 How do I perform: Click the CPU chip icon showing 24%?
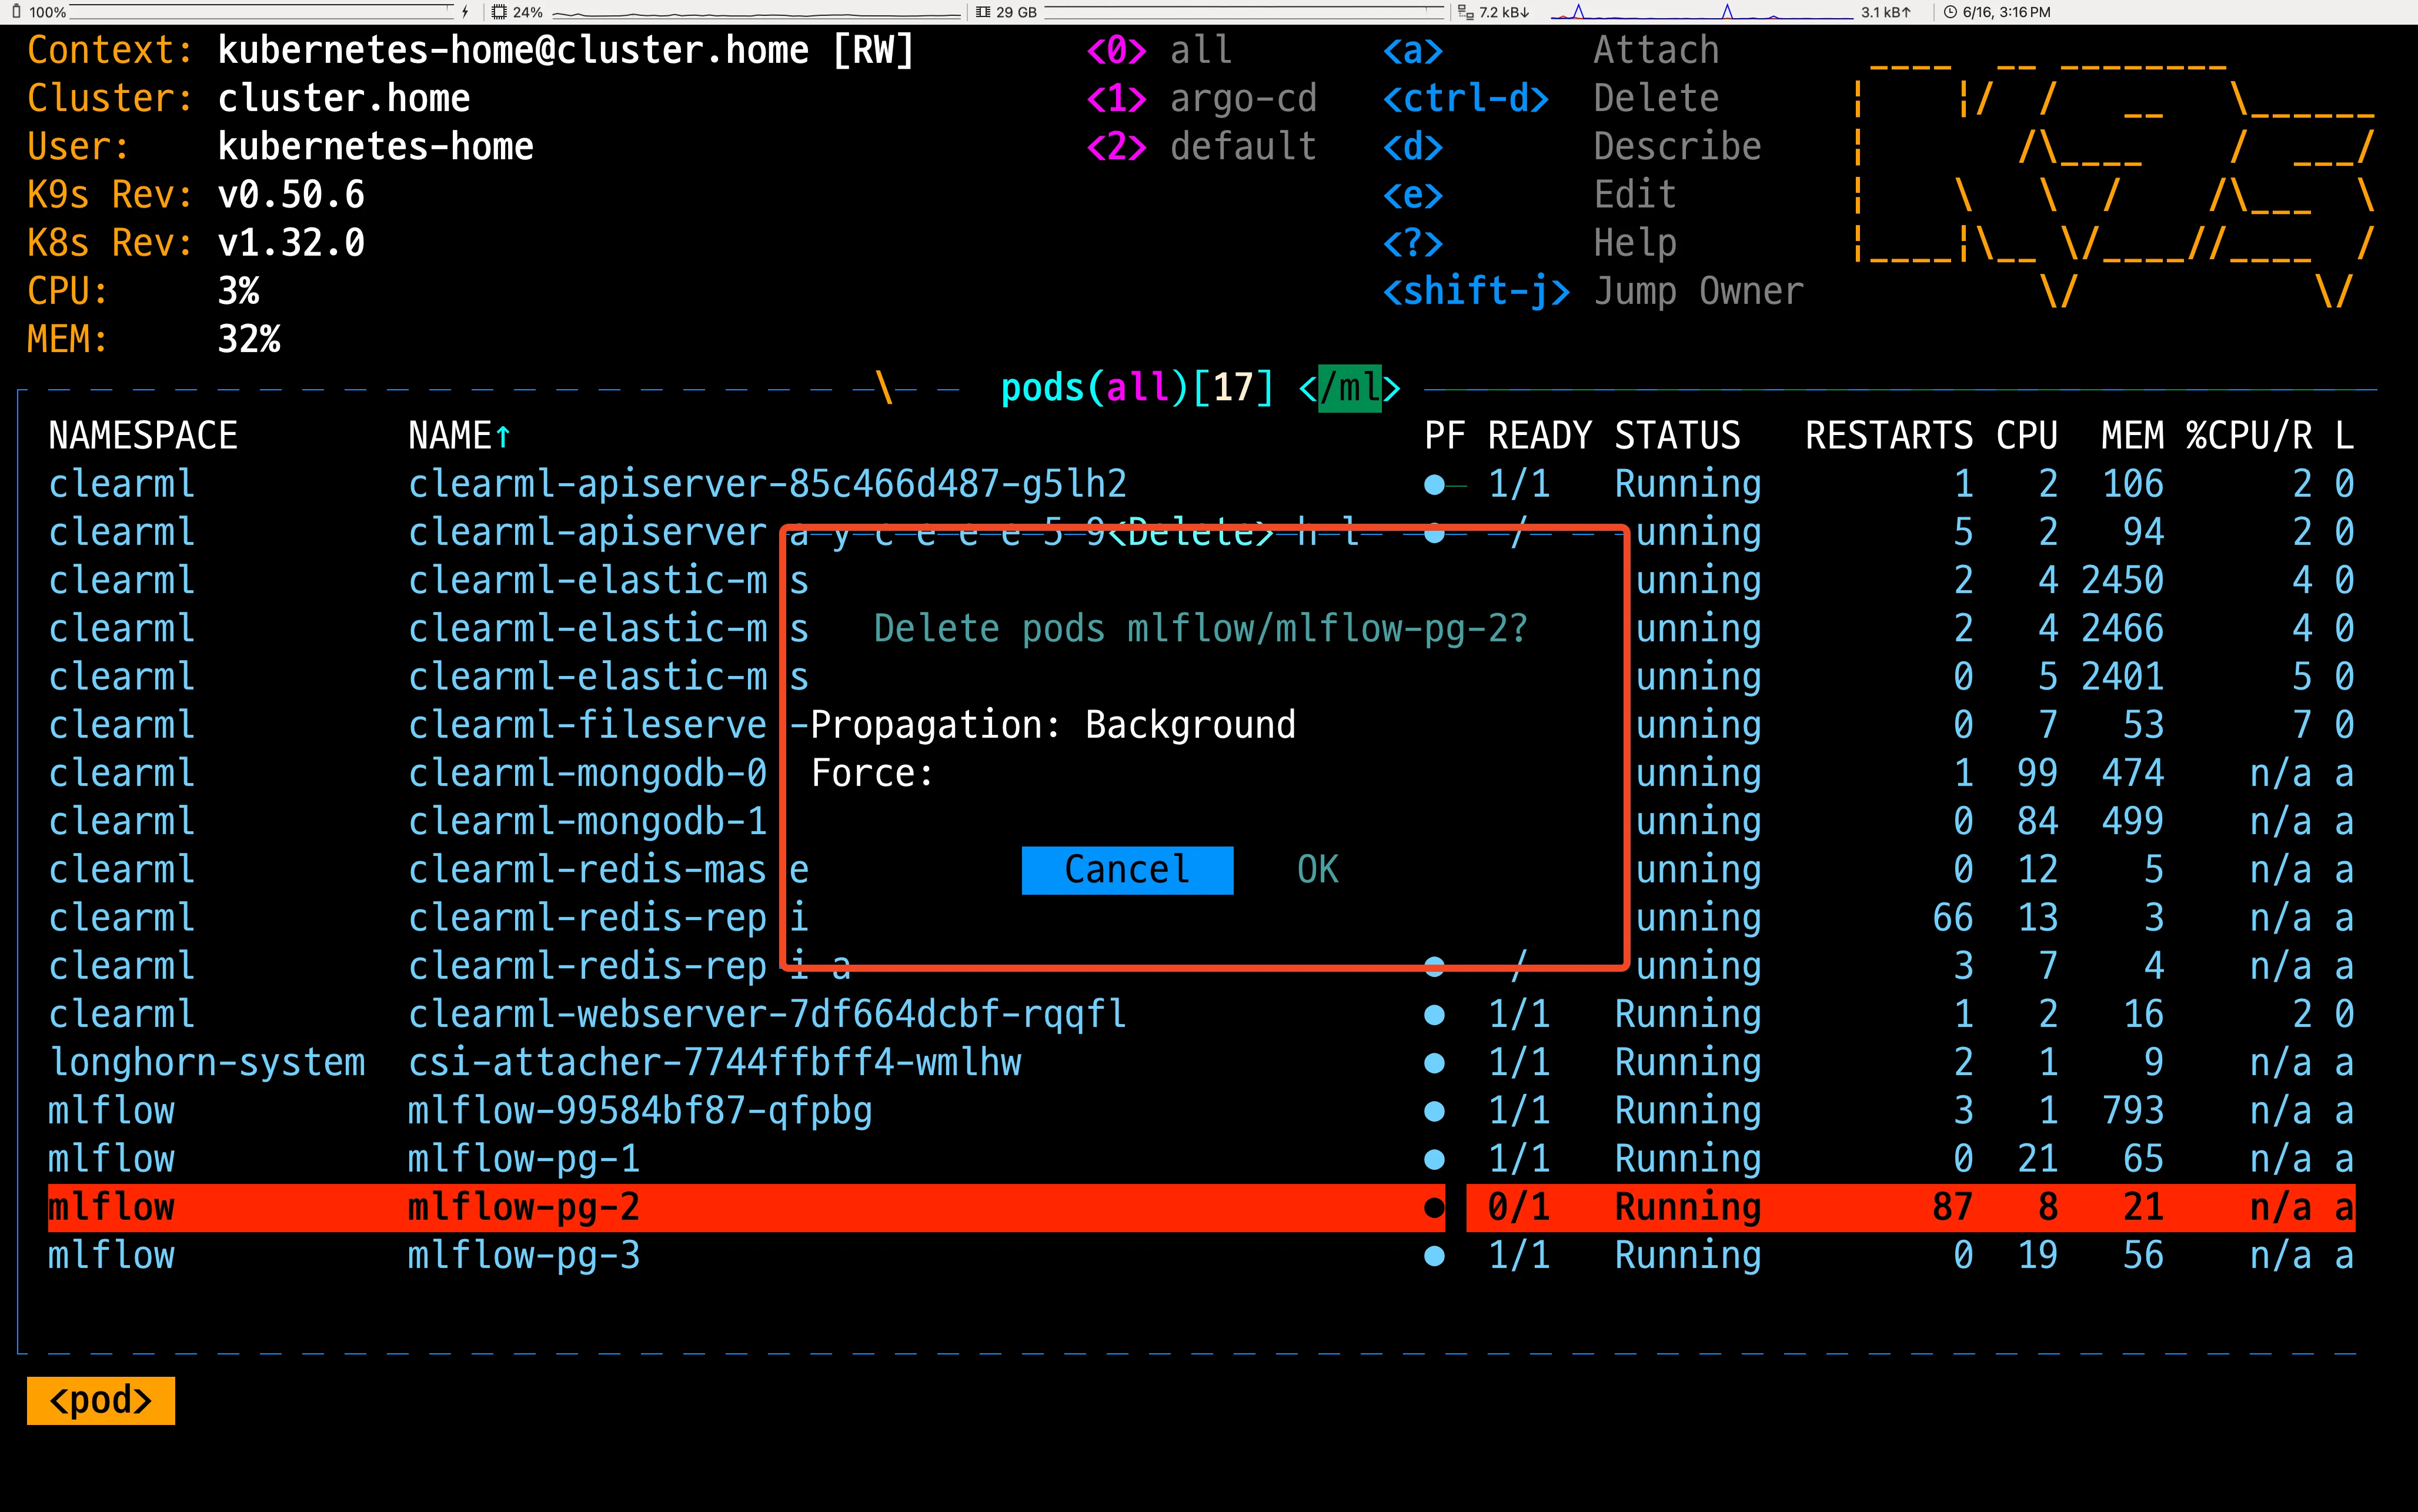tap(499, 12)
